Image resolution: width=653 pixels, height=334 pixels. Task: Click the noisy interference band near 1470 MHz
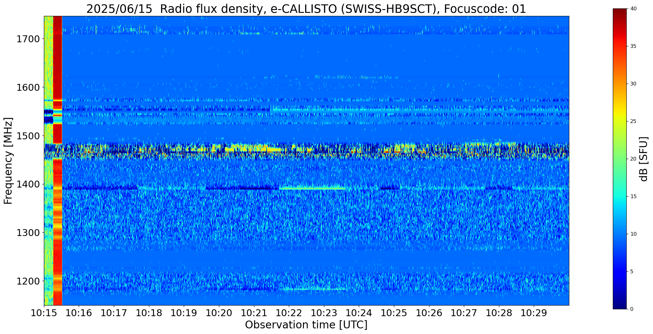click(x=306, y=152)
